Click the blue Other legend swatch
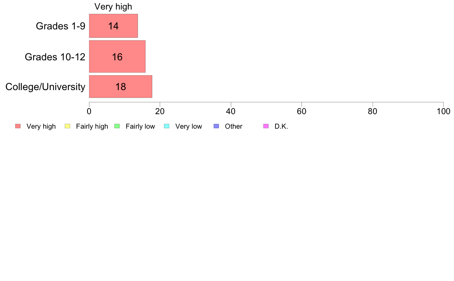Image resolution: width=454 pixels, height=281 pixels. 216,126
